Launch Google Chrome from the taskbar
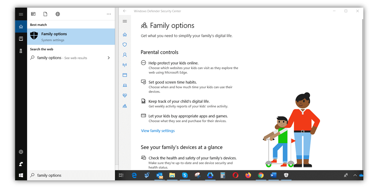The width and height of the screenshot is (371, 188). (x=261, y=175)
